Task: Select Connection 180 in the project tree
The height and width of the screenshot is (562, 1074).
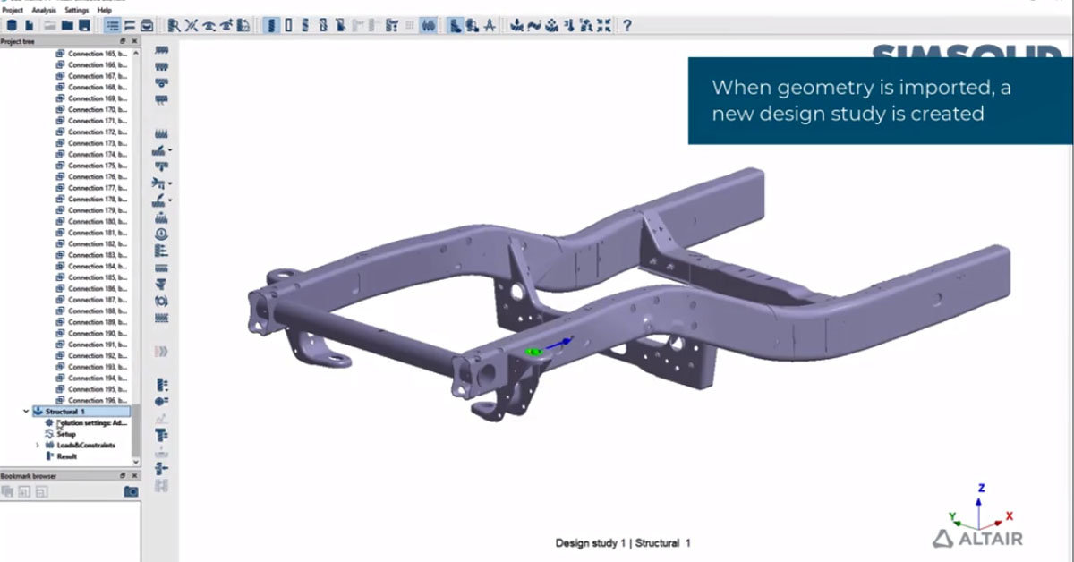Action: [97, 222]
